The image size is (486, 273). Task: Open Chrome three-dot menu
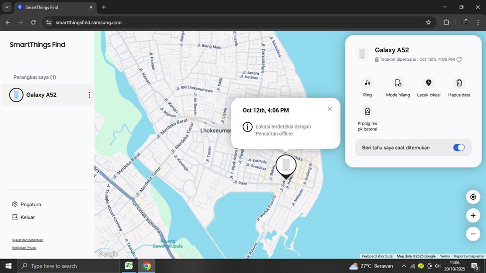[x=478, y=22]
